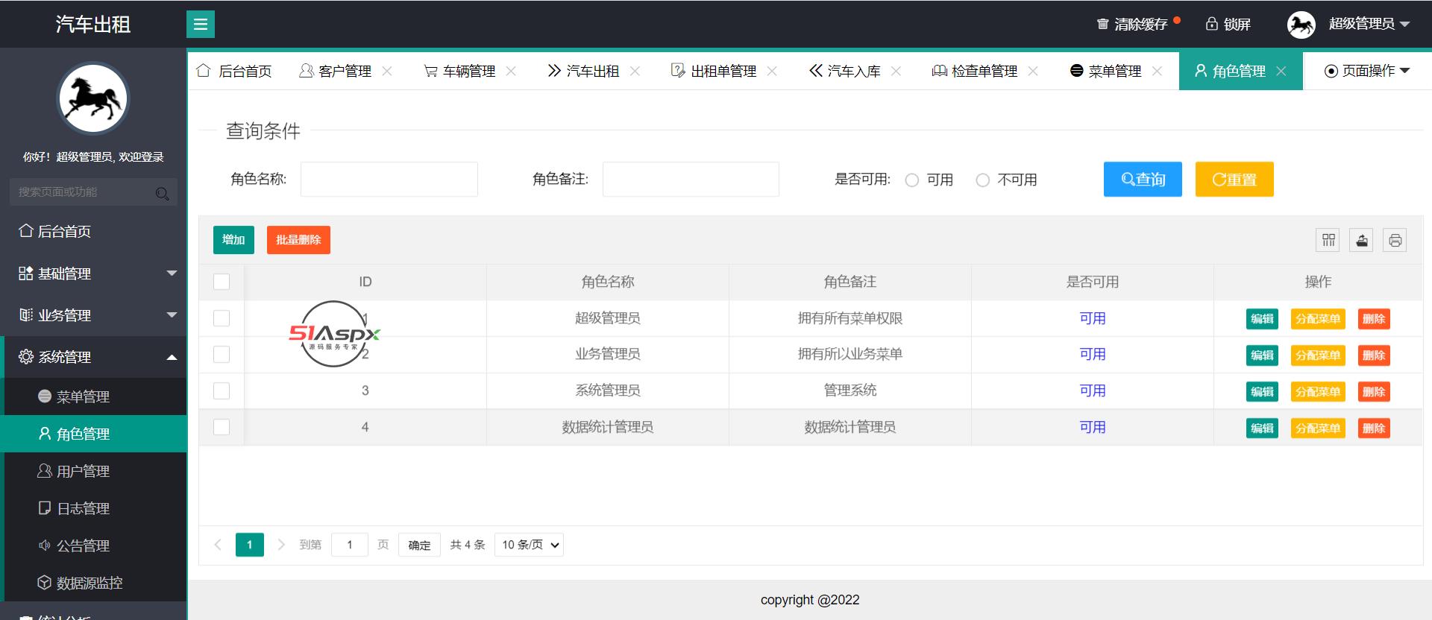Check the 系统管理员 row checkbox
1432x620 pixels.
click(222, 390)
